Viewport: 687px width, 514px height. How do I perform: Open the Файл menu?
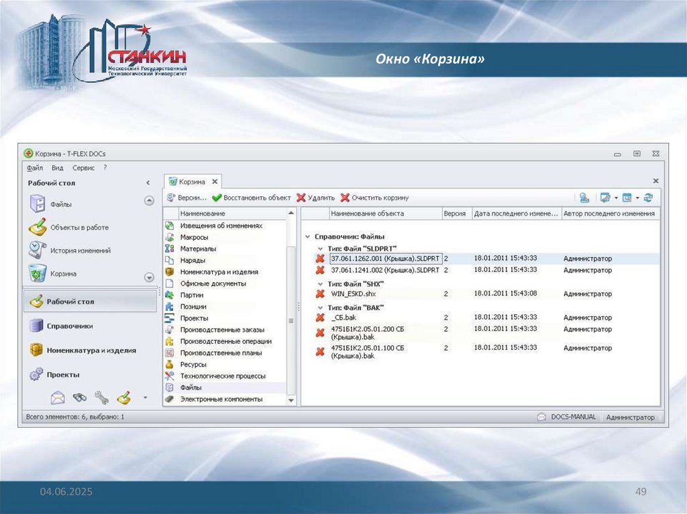point(35,168)
